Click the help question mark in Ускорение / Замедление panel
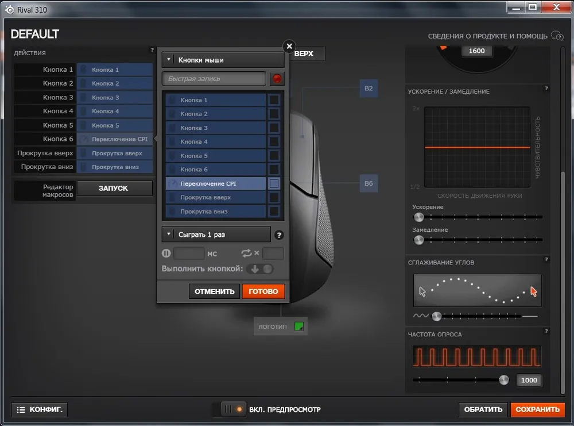574x426 pixels. pyautogui.click(x=546, y=89)
